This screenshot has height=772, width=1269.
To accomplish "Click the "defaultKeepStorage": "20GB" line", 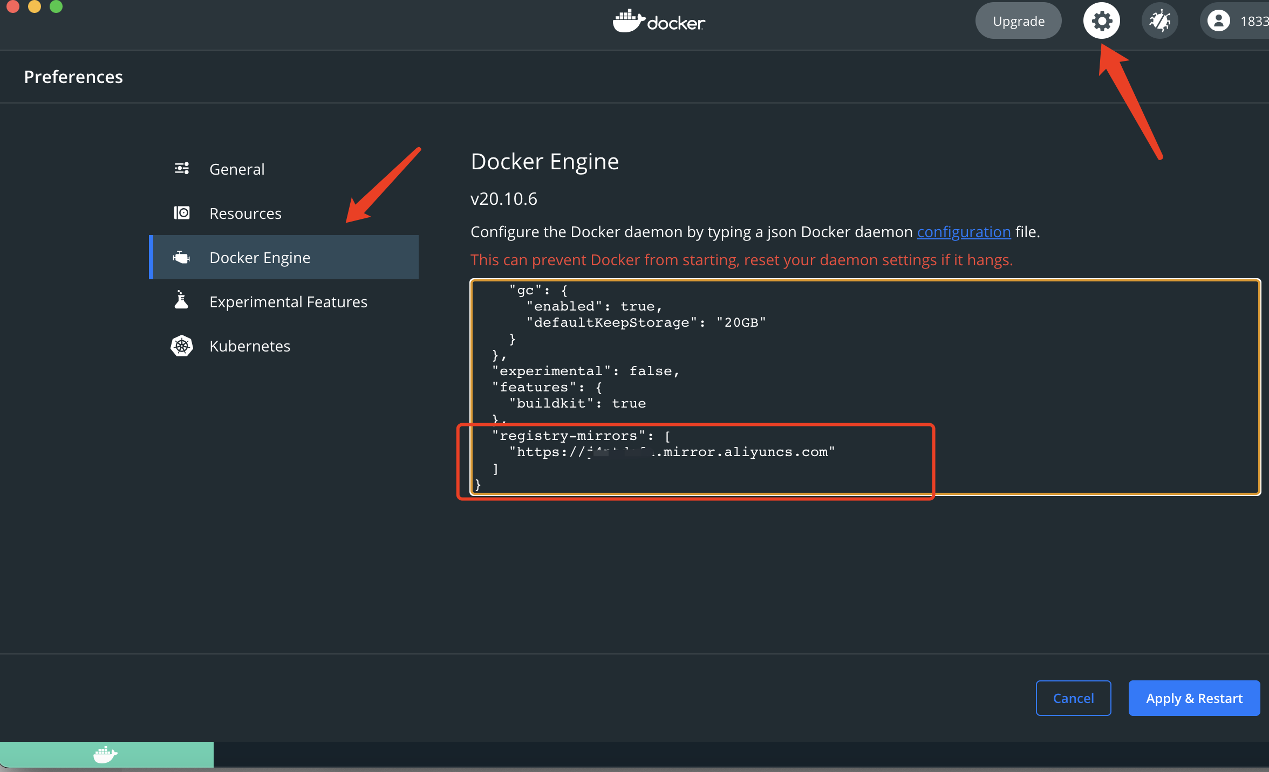I will (x=646, y=322).
